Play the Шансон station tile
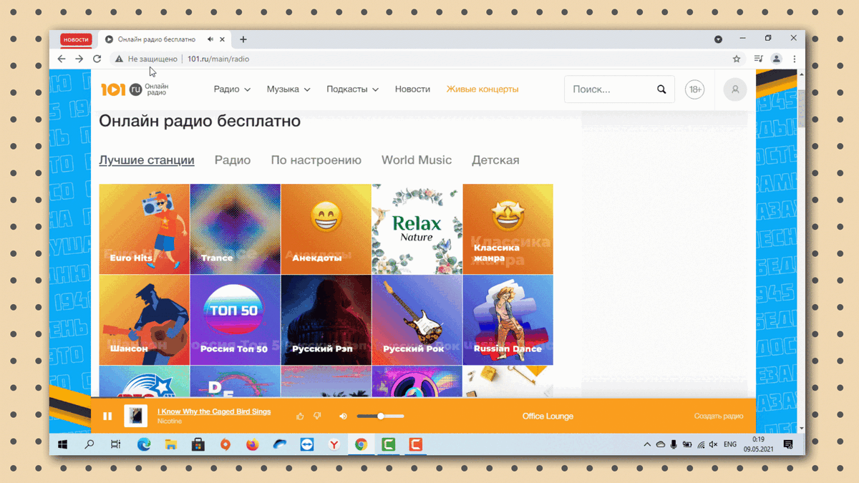This screenshot has height=483, width=859. 145,320
